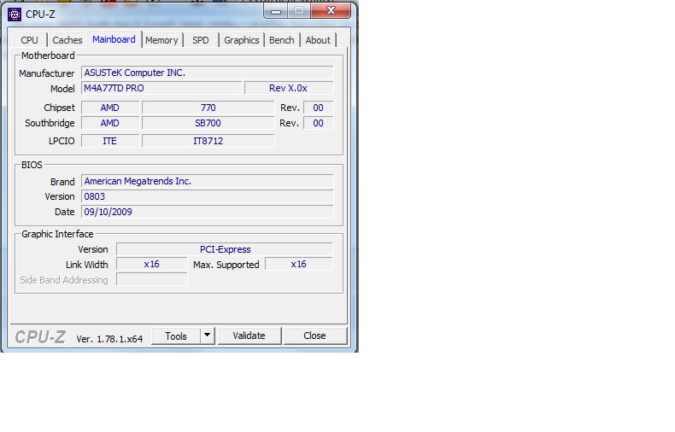
Task: Click the Rev X.0x field
Action: 289,88
